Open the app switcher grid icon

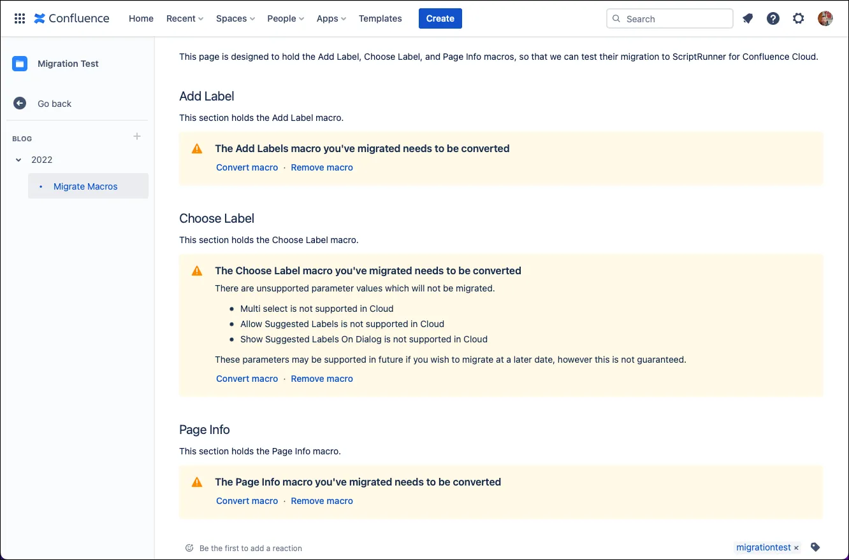tap(20, 18)
